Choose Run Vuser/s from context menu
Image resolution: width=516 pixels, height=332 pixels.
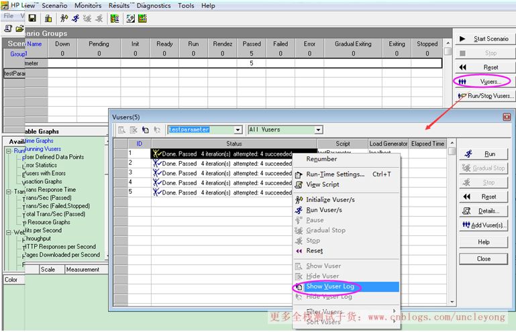pyautogui.click(x=346, y=210)
